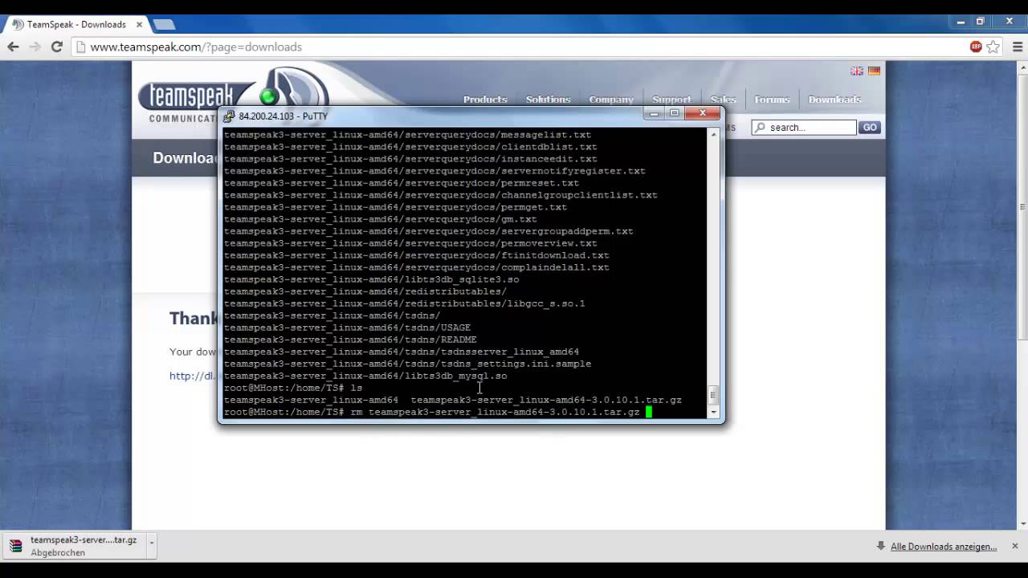
Task: Click the 'messagelist.txt' terminal line
Action: click(x=407, y=135)
